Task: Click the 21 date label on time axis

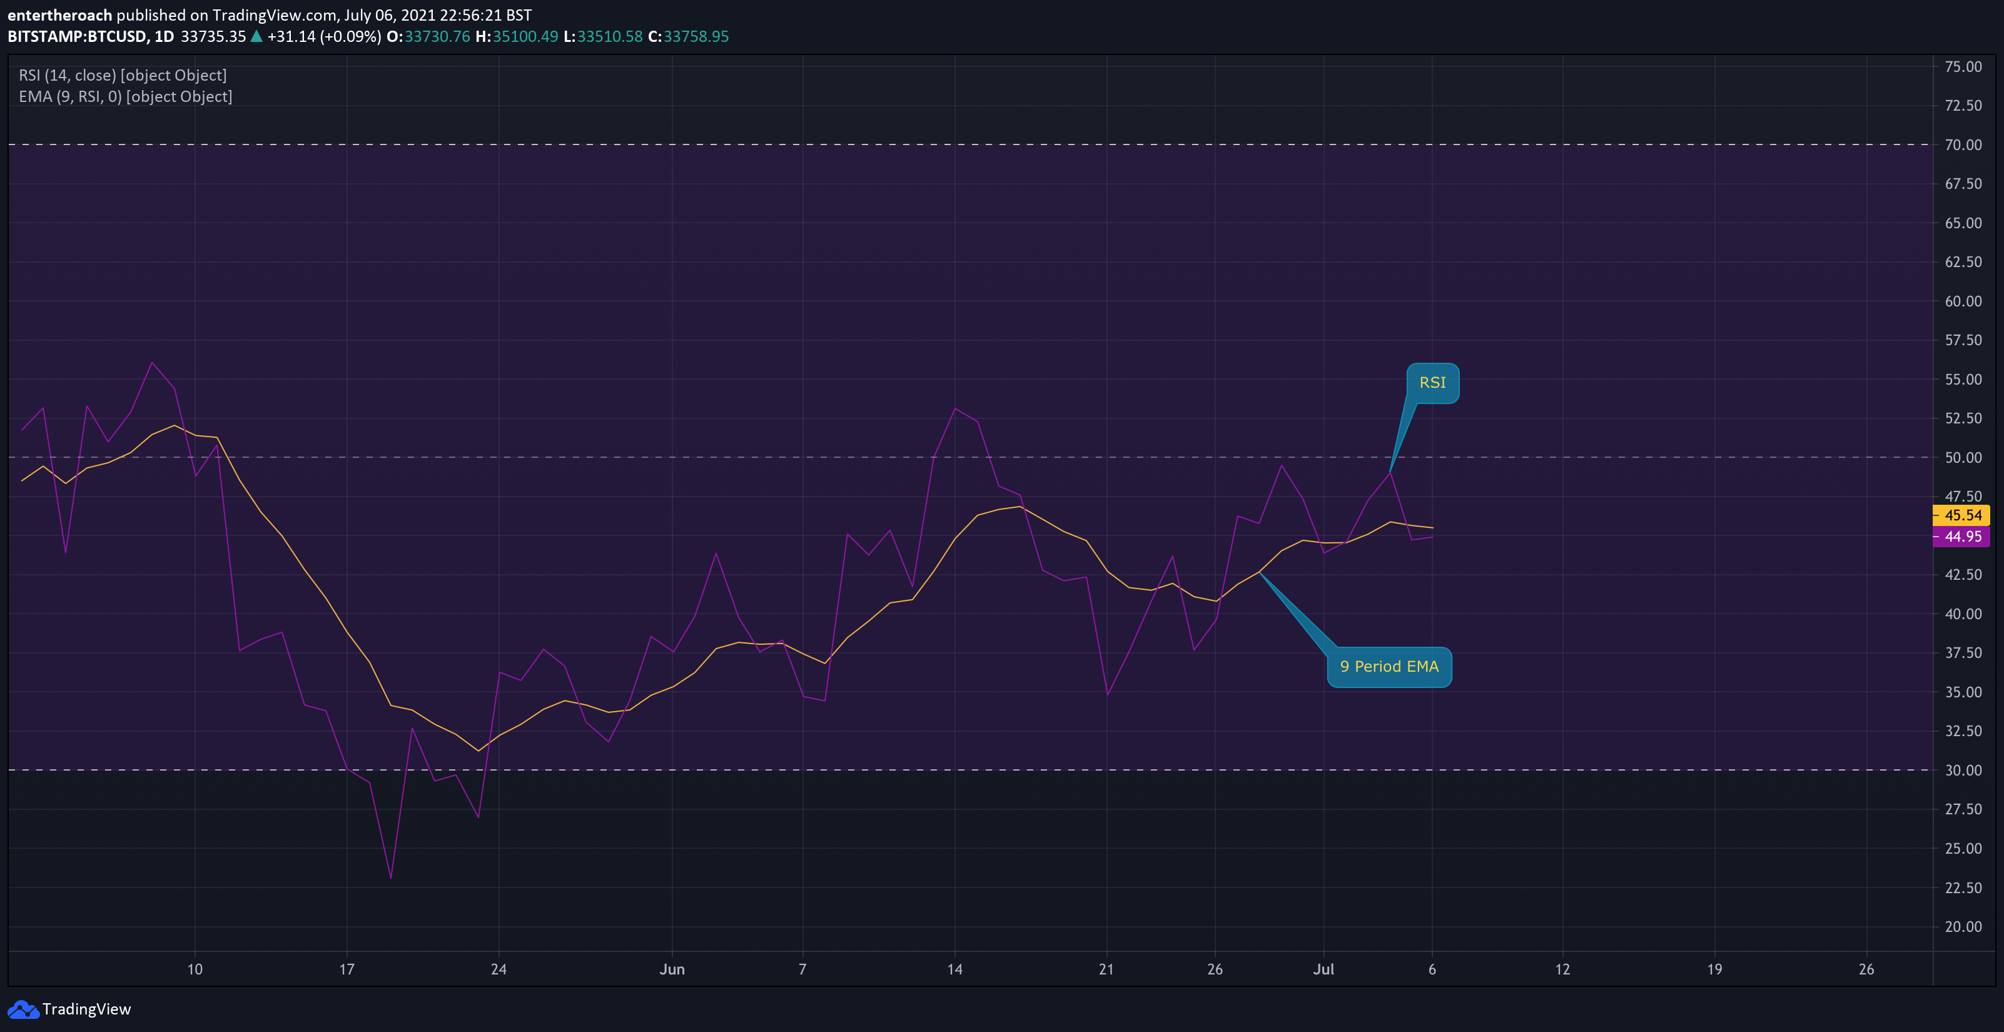Action: 1106,969
